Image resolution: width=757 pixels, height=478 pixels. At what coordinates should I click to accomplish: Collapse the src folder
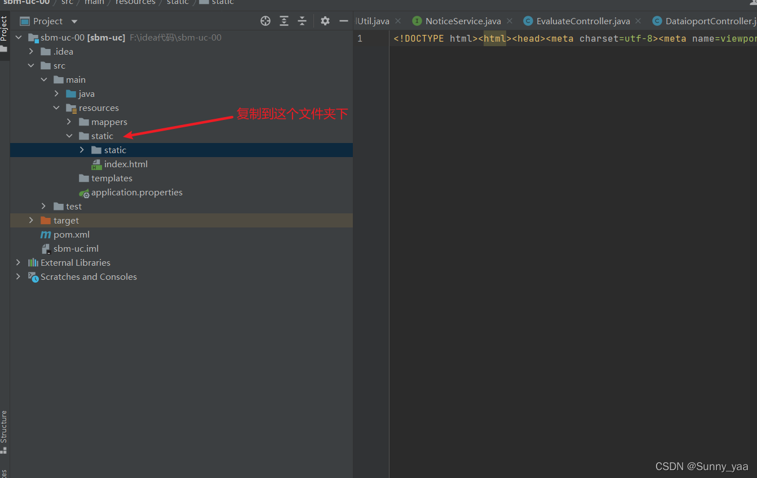click(x=32, y=65)
